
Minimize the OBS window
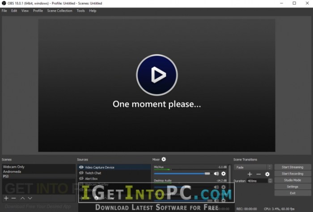(x=281, y=3)
